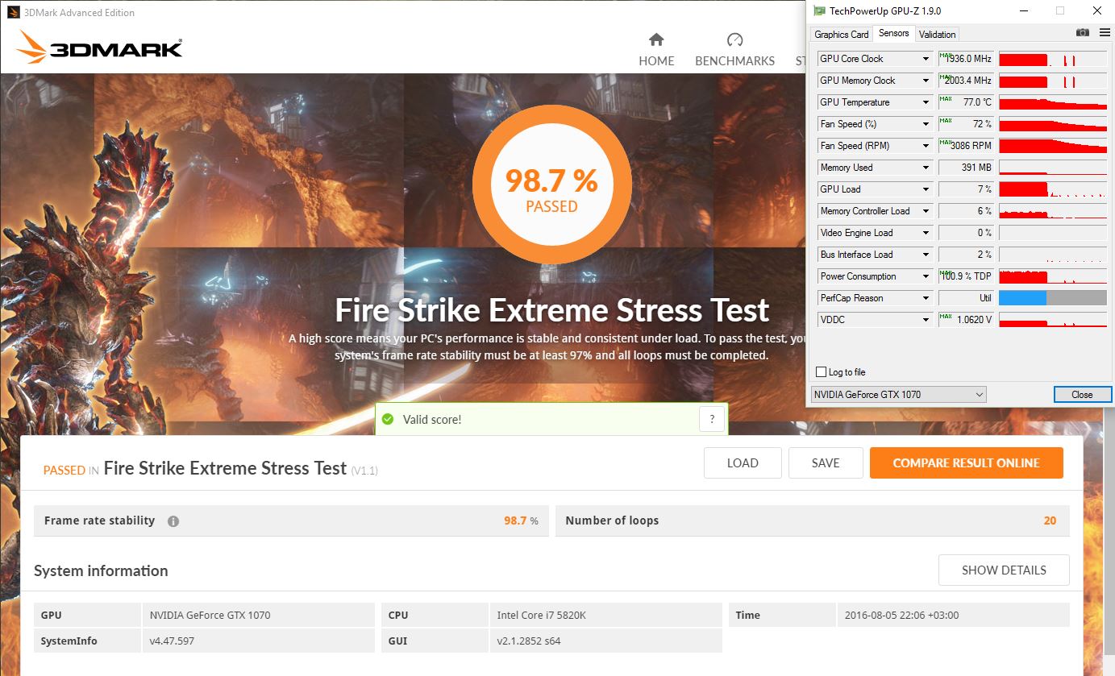This screenshot has height=676, width=1115.
Task: Click SHOW DETAILS for System information
Action: 1004,570
